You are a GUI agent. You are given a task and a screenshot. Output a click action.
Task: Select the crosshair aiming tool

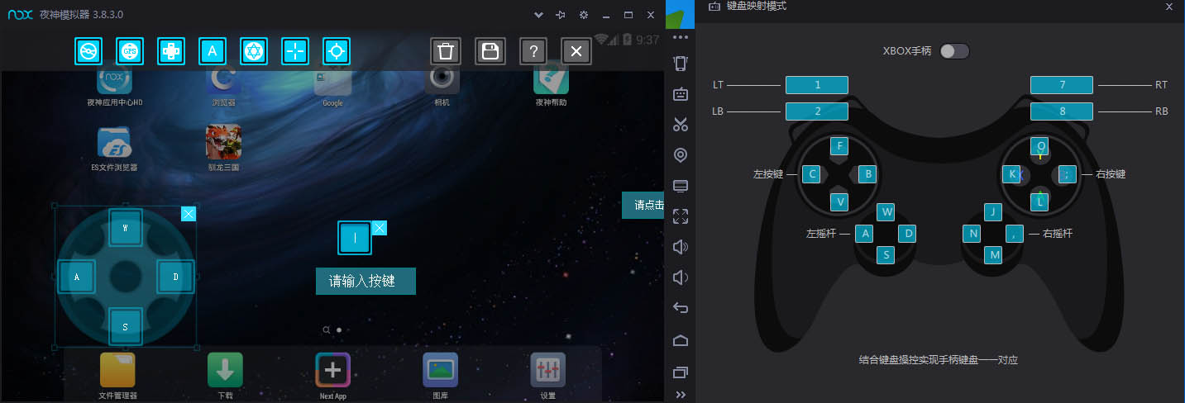pyautogui.click(x=294, y=51)
